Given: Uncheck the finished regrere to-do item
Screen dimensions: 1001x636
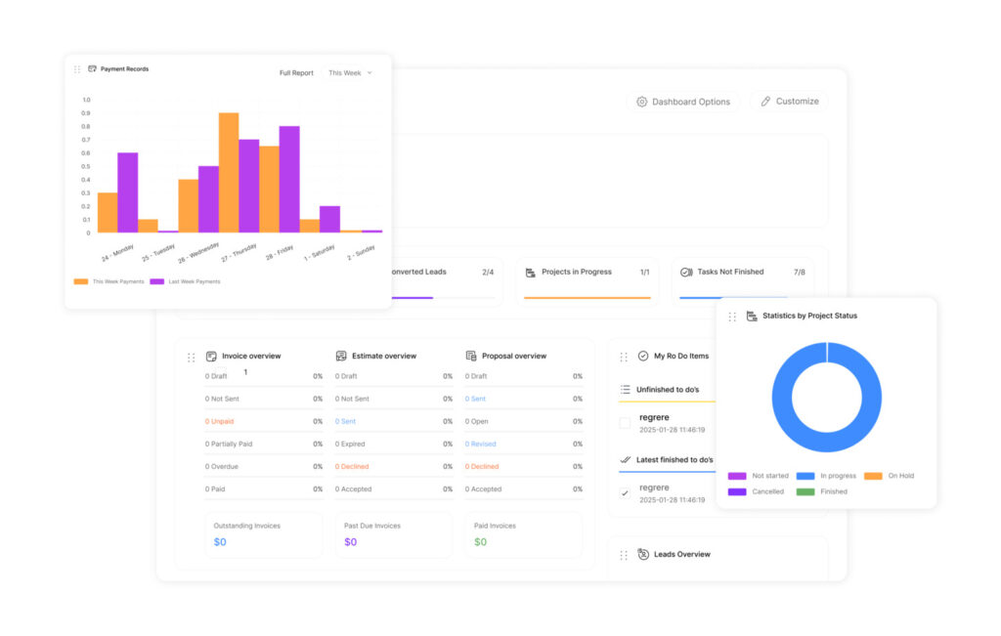Looking at the screenshot, I should pyautogui.click(x=625, y=493).
